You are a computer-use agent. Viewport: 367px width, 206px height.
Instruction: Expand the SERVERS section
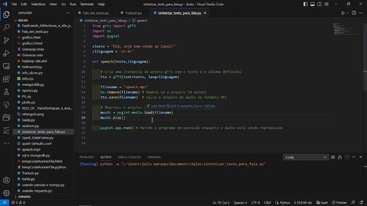coord(24,197)
